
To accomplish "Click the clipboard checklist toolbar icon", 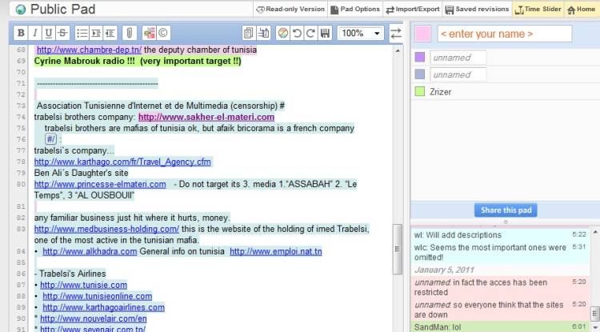I will pos(249,34).
